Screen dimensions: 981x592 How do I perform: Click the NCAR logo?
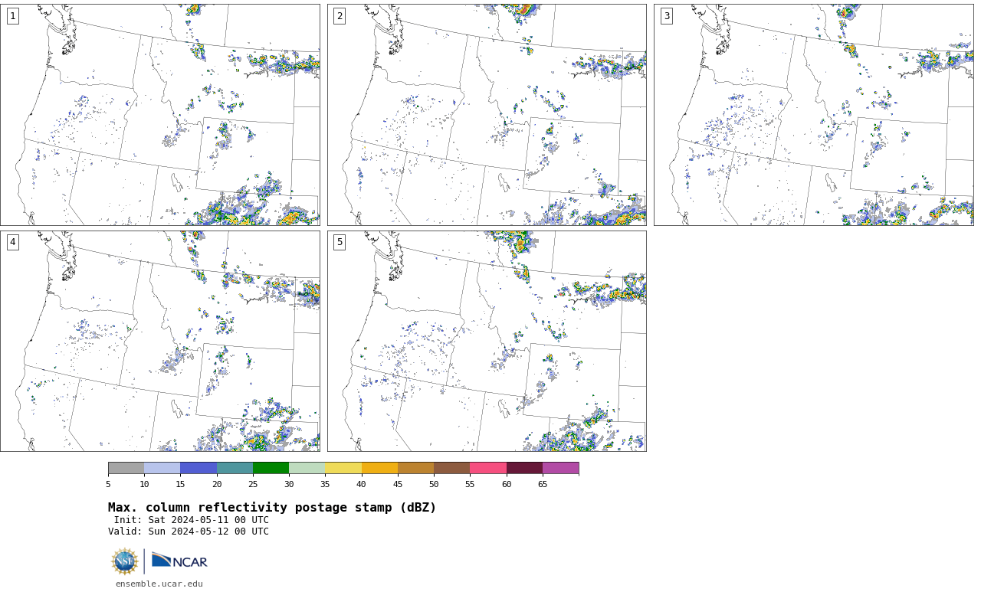point(179,561)
